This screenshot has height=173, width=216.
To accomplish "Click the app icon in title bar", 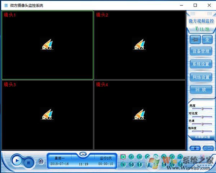I will tap(6, 5).
